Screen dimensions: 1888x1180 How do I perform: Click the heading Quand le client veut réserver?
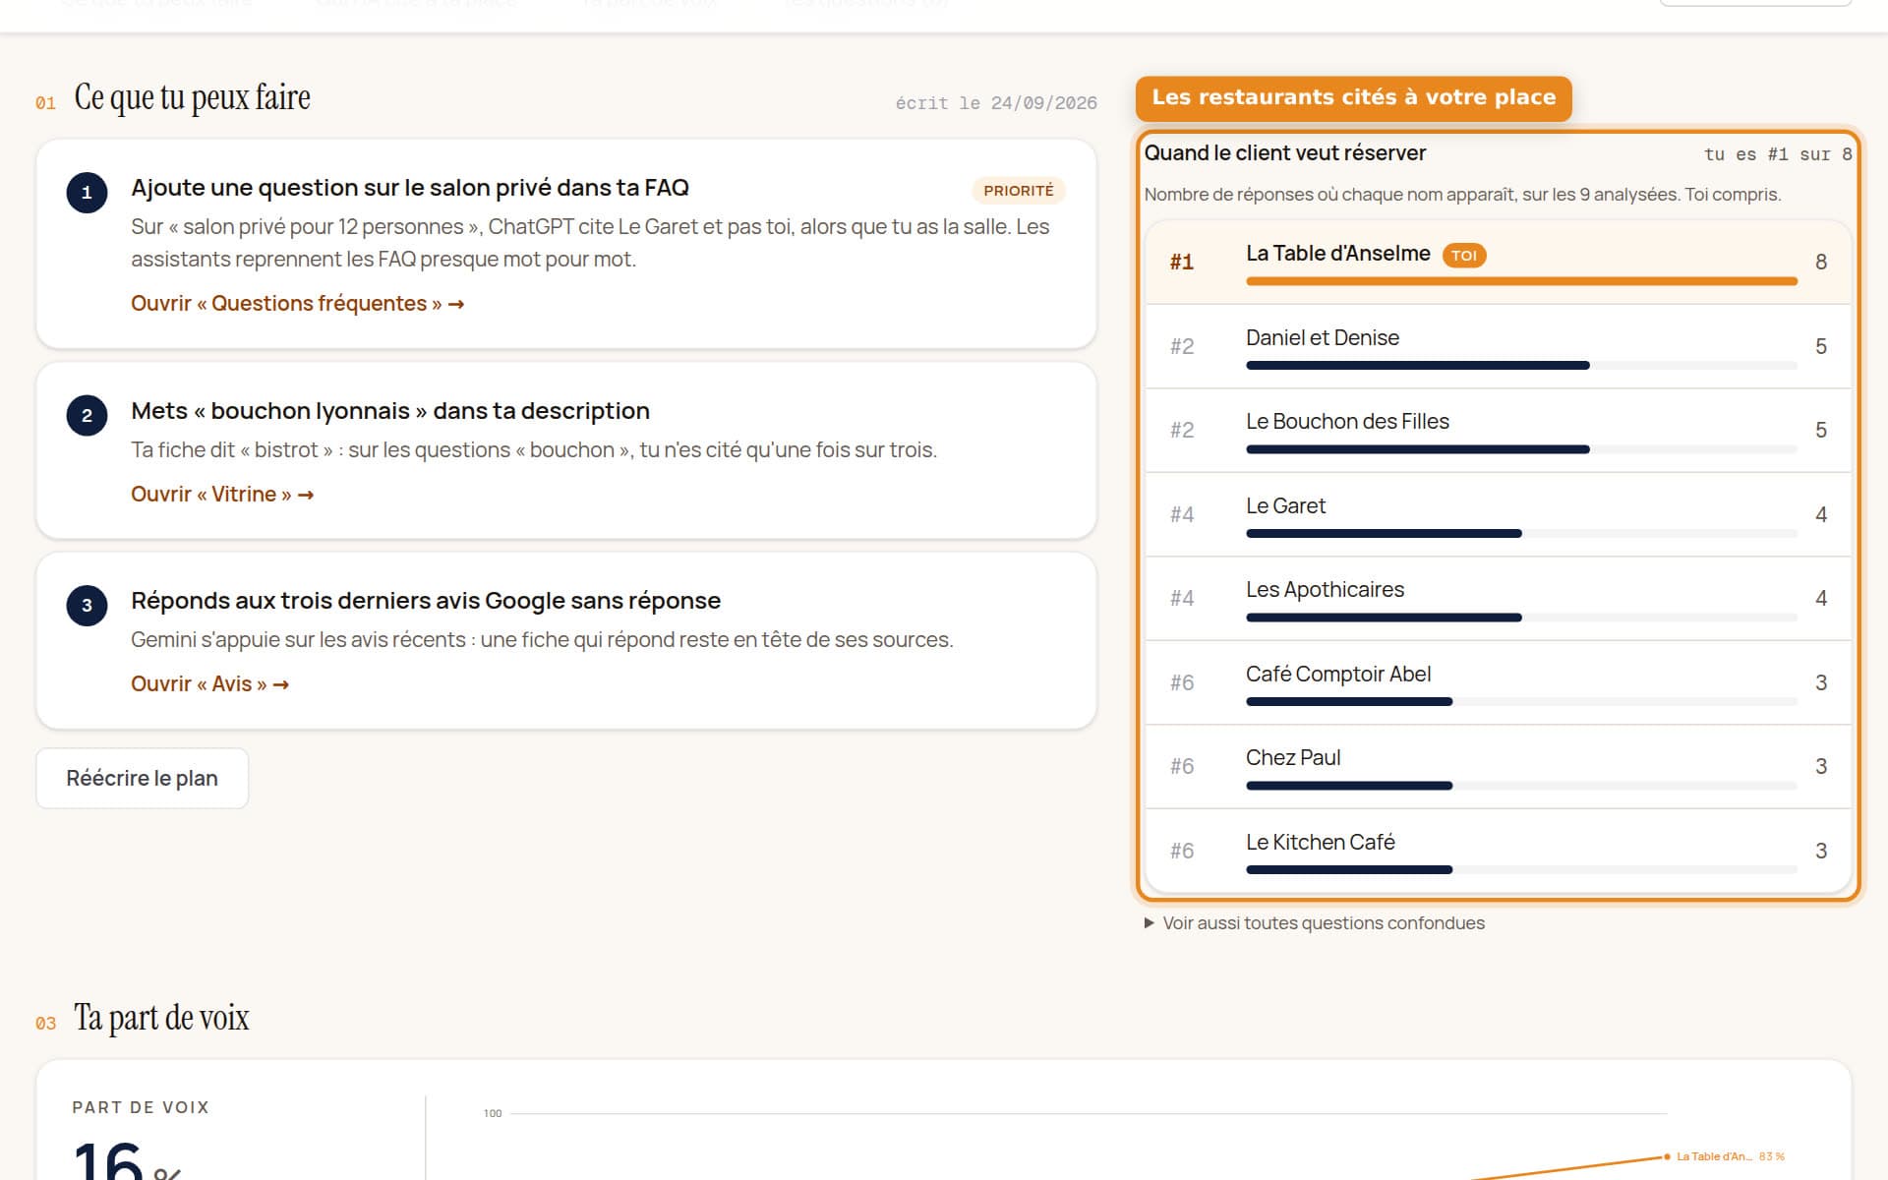tap(1284, 152)
